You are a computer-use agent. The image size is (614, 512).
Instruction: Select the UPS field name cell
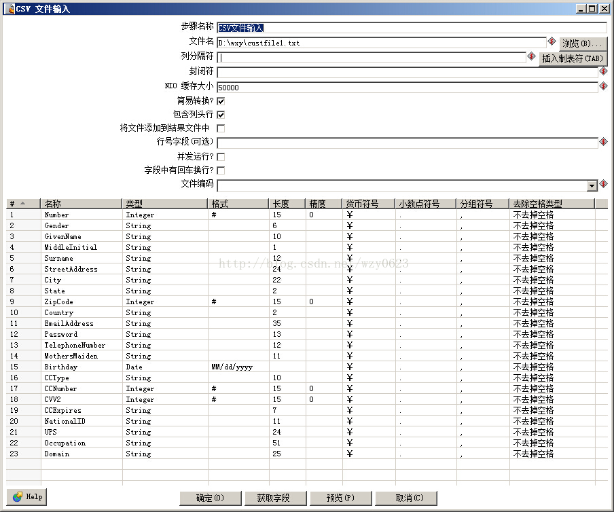click(82, 432)
